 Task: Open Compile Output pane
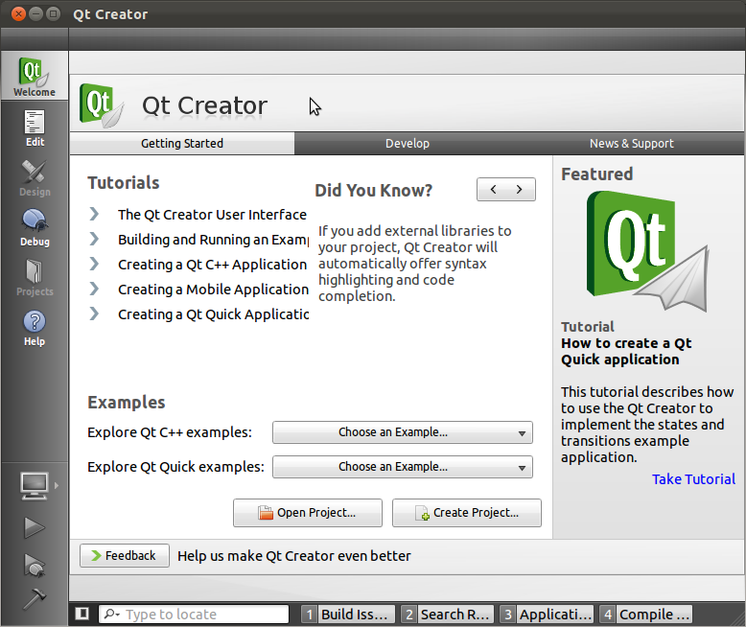click(646, 615)
